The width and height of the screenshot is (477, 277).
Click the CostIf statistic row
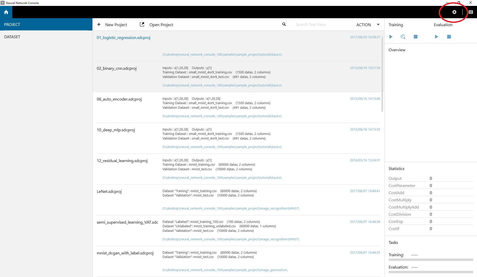pos(431,229)
